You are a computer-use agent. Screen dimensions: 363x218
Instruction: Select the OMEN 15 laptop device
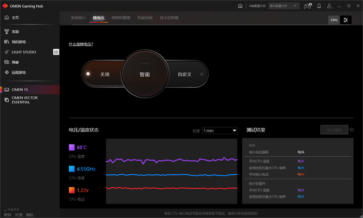coord(30,89)
